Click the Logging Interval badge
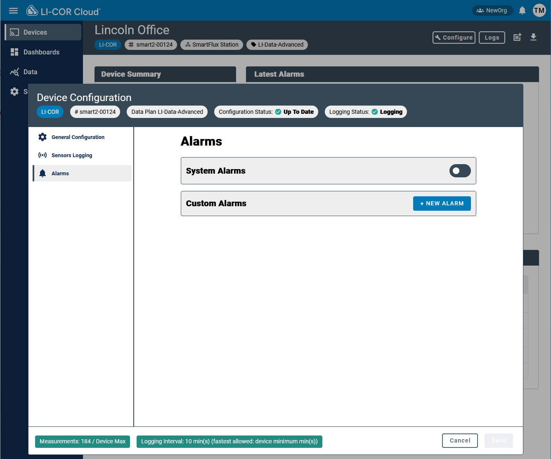551x459 pixels. tap(229, 441)
